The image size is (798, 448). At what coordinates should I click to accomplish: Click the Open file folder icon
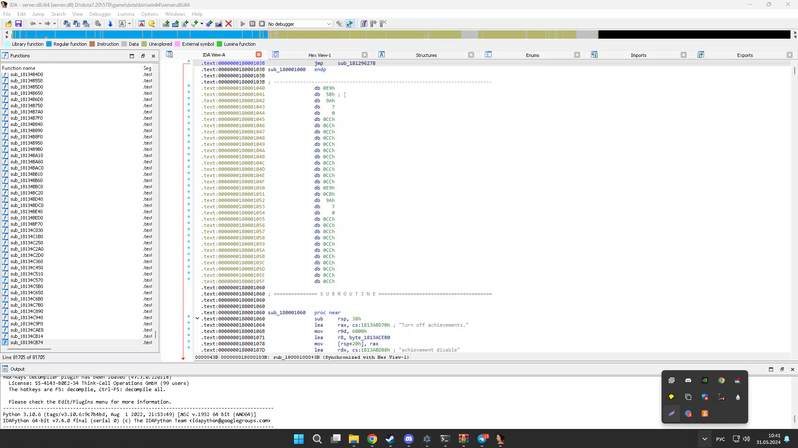point(8,24)
